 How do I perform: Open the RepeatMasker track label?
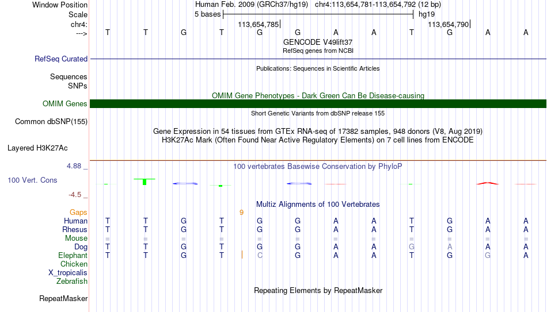tap(63, 298)
